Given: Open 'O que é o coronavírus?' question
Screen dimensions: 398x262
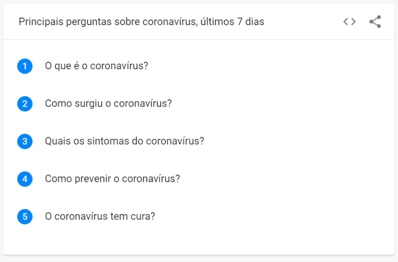Looking at the screenshot, I should tap(96, 66).
